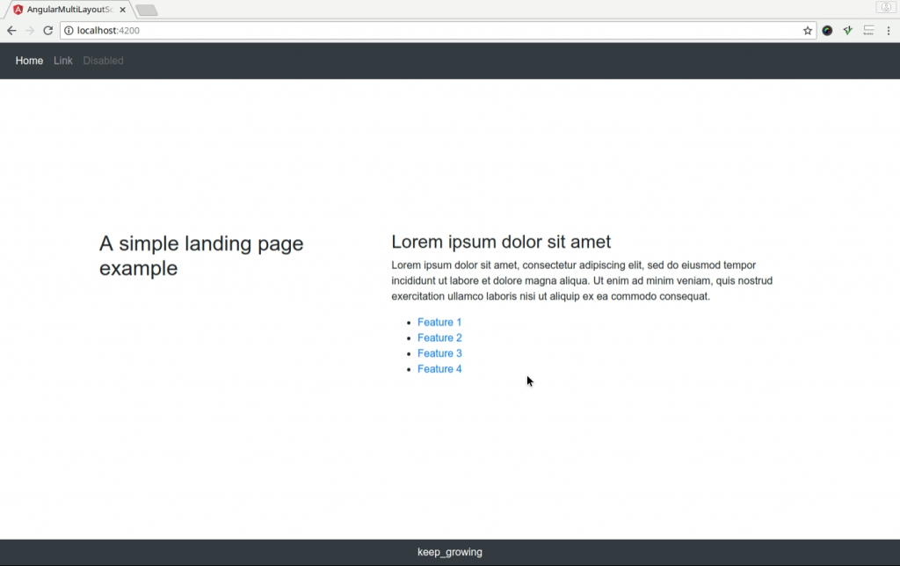The height and width of the screenshot is (566, 900).
Task: Focus the localhost:4200 address bar
Action: click(x=436, y=31)
